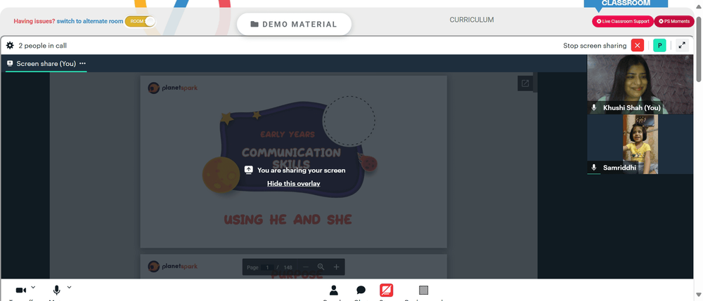Screen dimensions: 703x301
Task: Switch to the CURRICULUM tab
Action: pyautogui.click(x=472, y=20)
